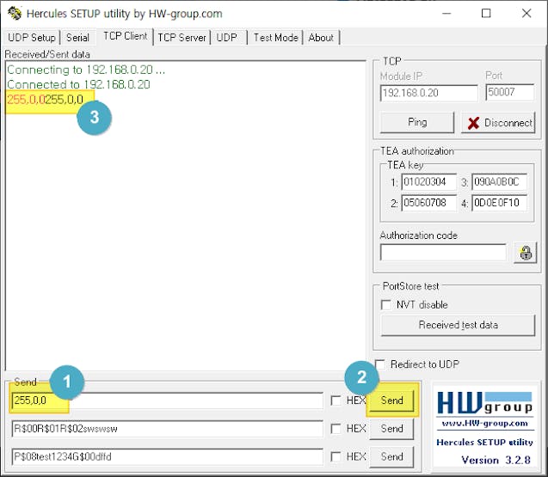
Task: Switch to the Serial tab
Action: click(77, 37)
